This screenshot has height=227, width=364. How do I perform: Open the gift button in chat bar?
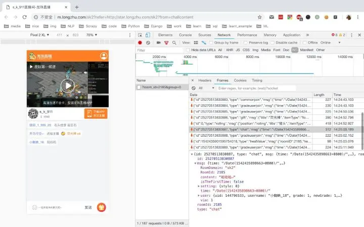(x=102, y=207)
